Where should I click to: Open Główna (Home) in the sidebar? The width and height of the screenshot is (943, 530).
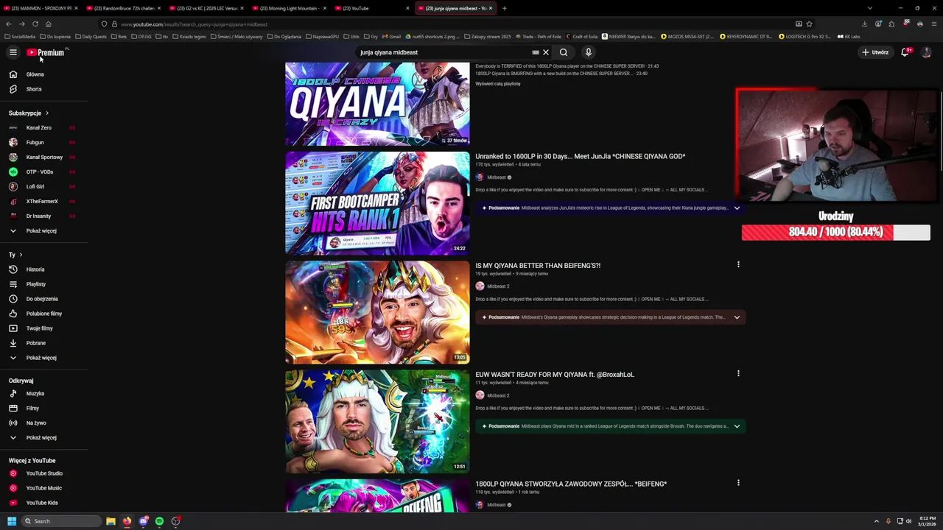[x=35, y=74]
